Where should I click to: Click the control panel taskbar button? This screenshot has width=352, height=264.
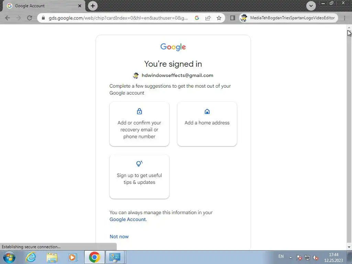115,257
